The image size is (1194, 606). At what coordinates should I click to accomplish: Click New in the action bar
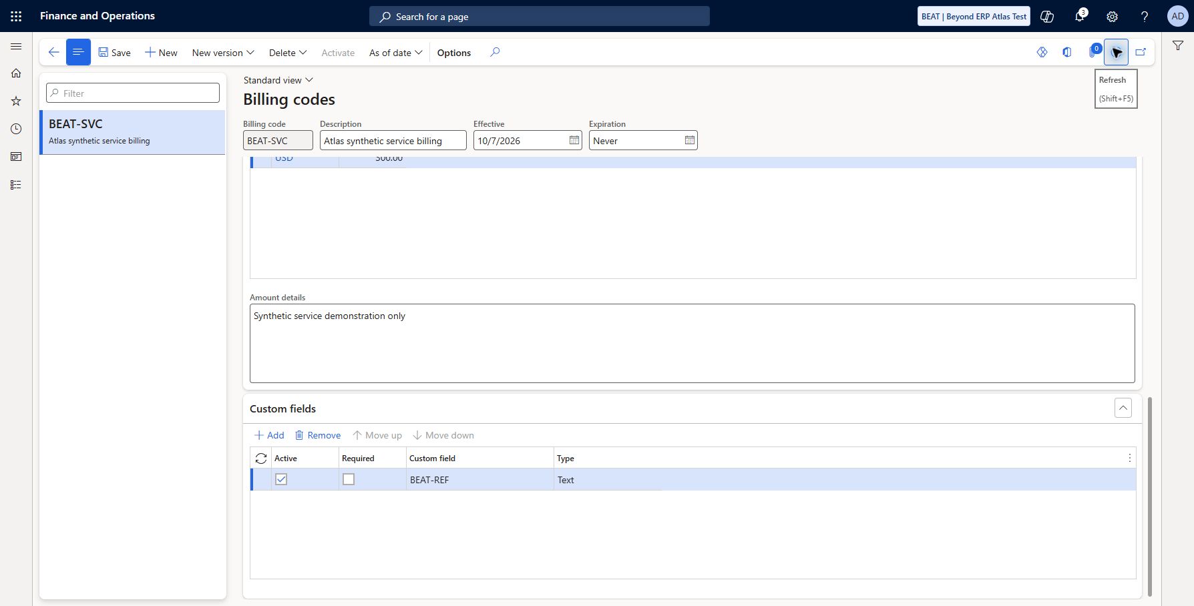point(161,53)
